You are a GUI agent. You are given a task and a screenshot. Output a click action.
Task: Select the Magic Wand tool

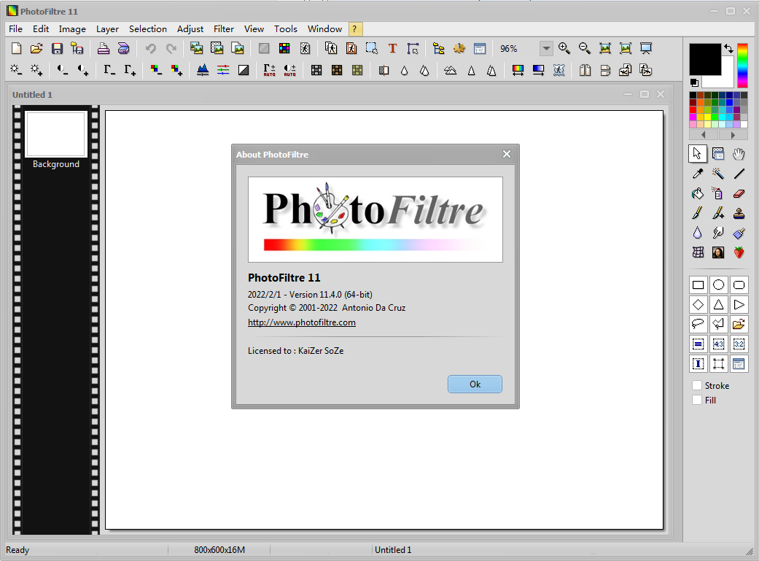[717, 173]
